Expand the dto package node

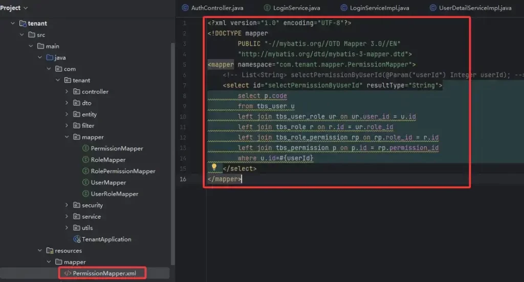[67, 103]
